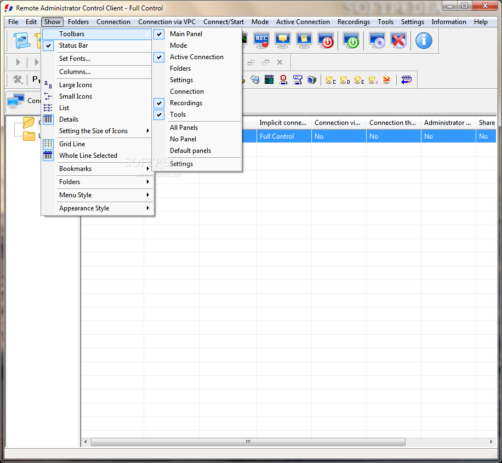
Task: Click the monitor with red X icon
Action: coord(398,41)
